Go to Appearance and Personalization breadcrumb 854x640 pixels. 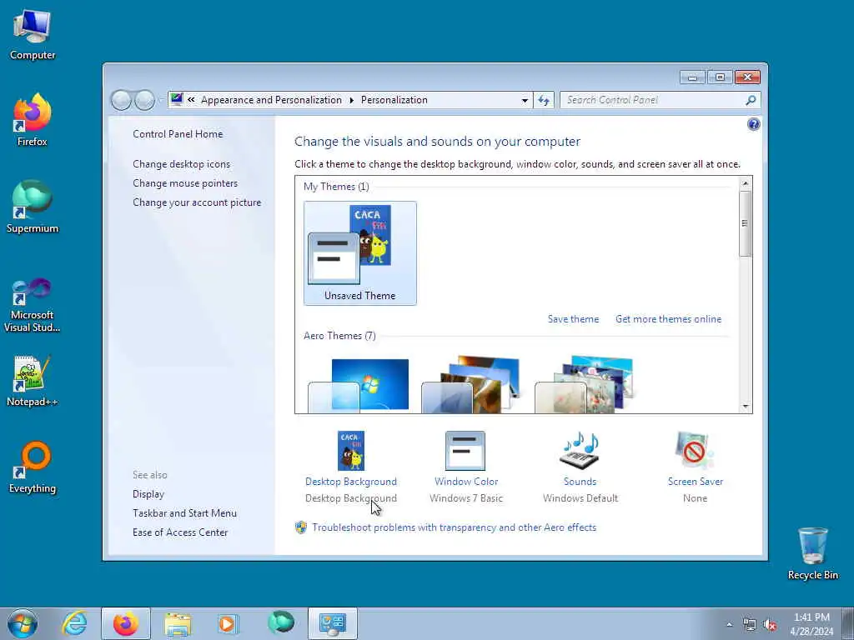coord(271,100)
